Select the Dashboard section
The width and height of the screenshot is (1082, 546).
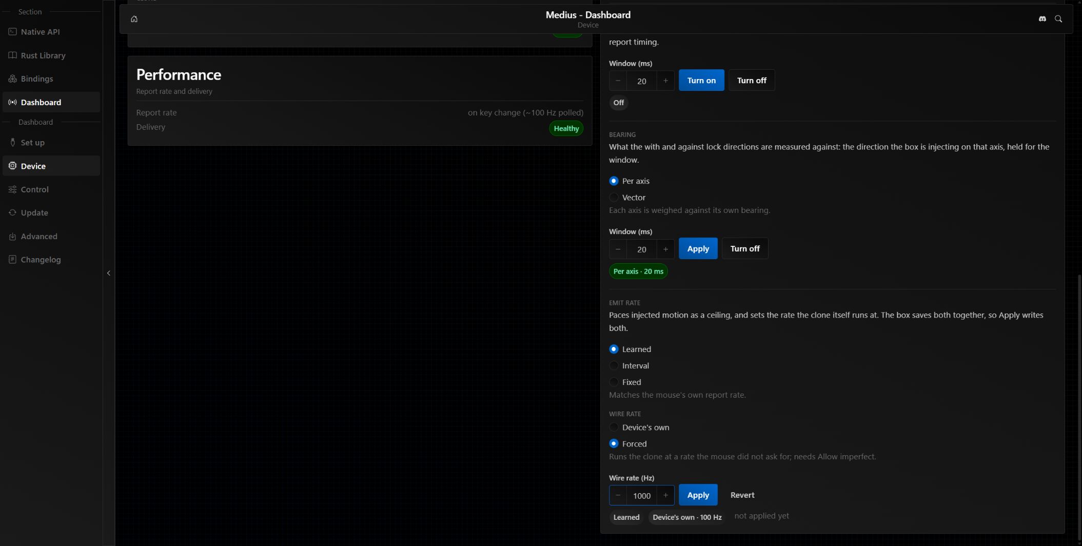(51, 102)
